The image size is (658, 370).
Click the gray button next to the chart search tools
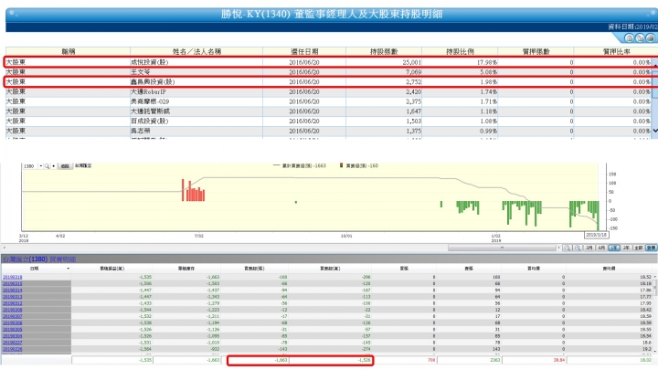click(x=65, y=166)
